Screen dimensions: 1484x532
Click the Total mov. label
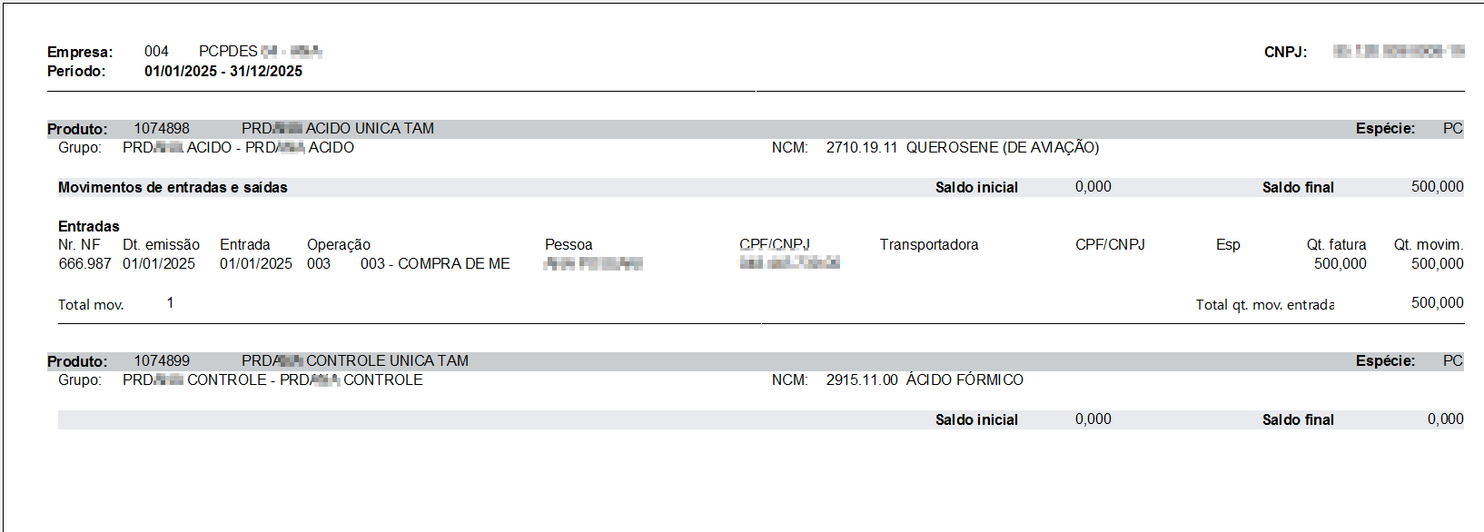[x=91, y=304]
